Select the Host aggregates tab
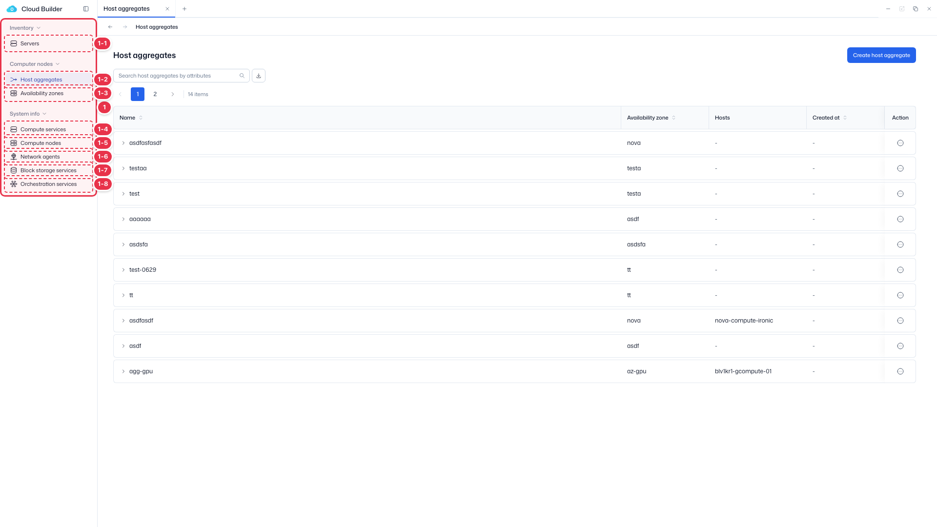This screenshot has height=527, width=937. pyautogui.click(x=127, y=9)
